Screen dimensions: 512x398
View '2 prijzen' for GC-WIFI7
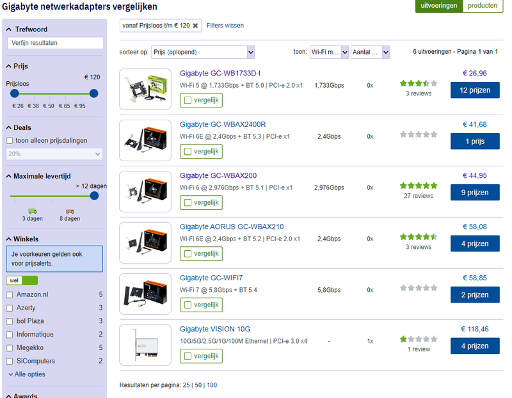pos(475,295)
